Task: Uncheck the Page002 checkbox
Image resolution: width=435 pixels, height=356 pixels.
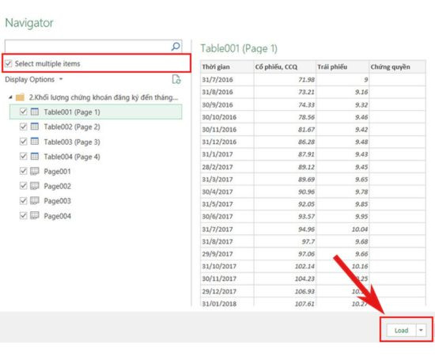Action: click(23, 186)
